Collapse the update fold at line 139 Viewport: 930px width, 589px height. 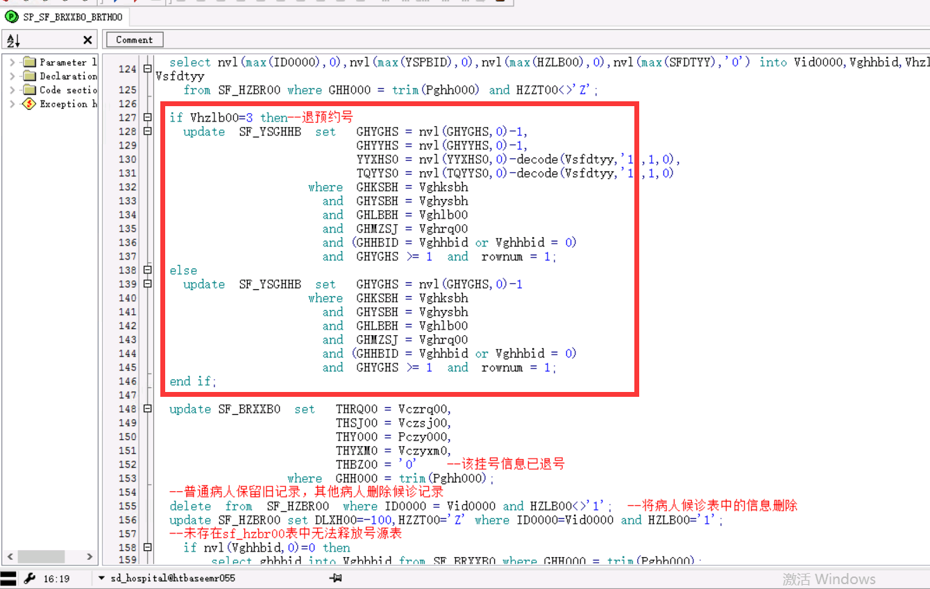(147, 284)
